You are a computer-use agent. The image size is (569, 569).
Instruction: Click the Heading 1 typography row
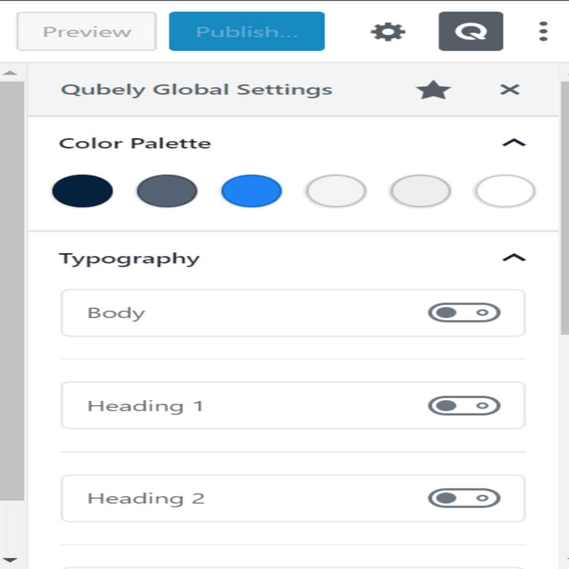293,405
